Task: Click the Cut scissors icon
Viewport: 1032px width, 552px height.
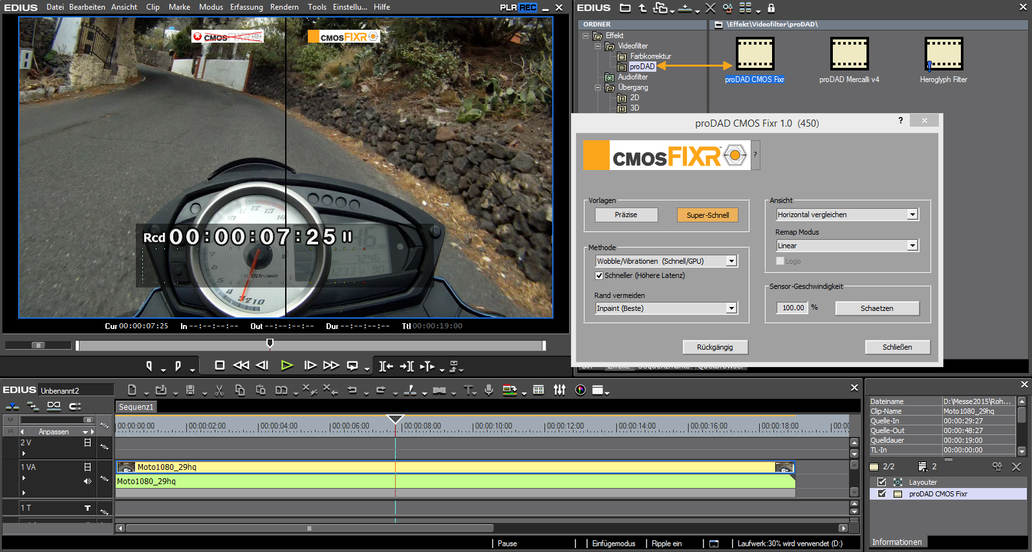Action: coord(219,390)
